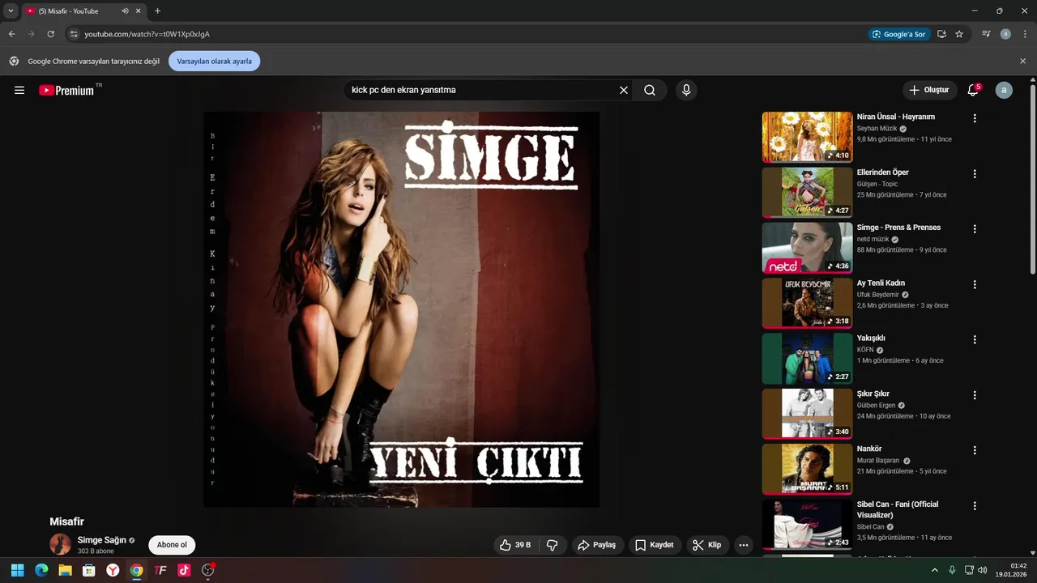Open Chrome profile avatar in toolbar
The image size is (1037, 583).
pos(1005,34)
